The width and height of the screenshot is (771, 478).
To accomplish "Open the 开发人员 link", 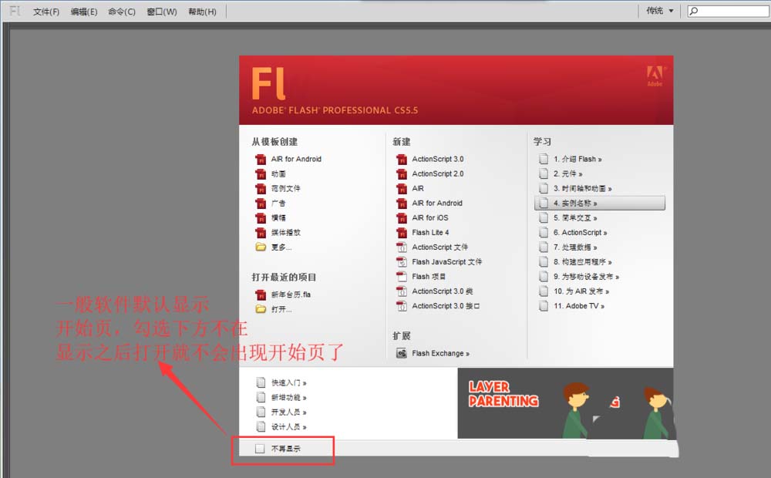I will (x=288, y=412).
